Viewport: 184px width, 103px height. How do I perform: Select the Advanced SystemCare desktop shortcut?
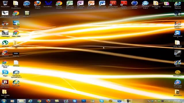[x=16, y=74]
